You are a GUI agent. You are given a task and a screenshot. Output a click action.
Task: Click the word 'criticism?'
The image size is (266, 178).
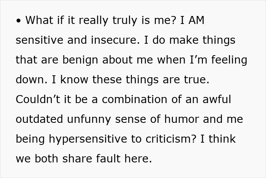171,139
